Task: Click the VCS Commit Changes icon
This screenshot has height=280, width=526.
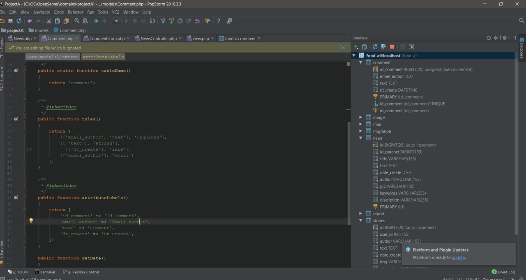Action: tap(172, 21)
